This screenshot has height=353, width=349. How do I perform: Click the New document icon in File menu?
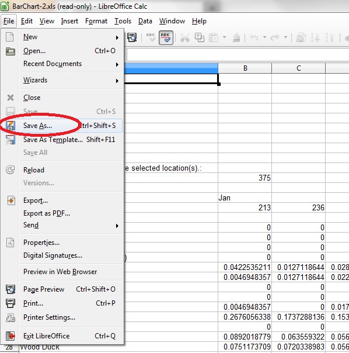[10, 37]
